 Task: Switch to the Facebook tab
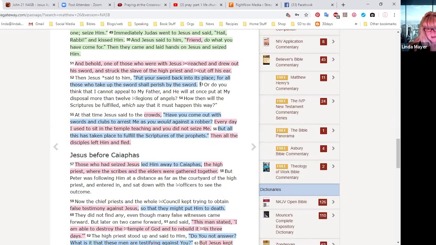pyautogui.click(x=302, y=5)
